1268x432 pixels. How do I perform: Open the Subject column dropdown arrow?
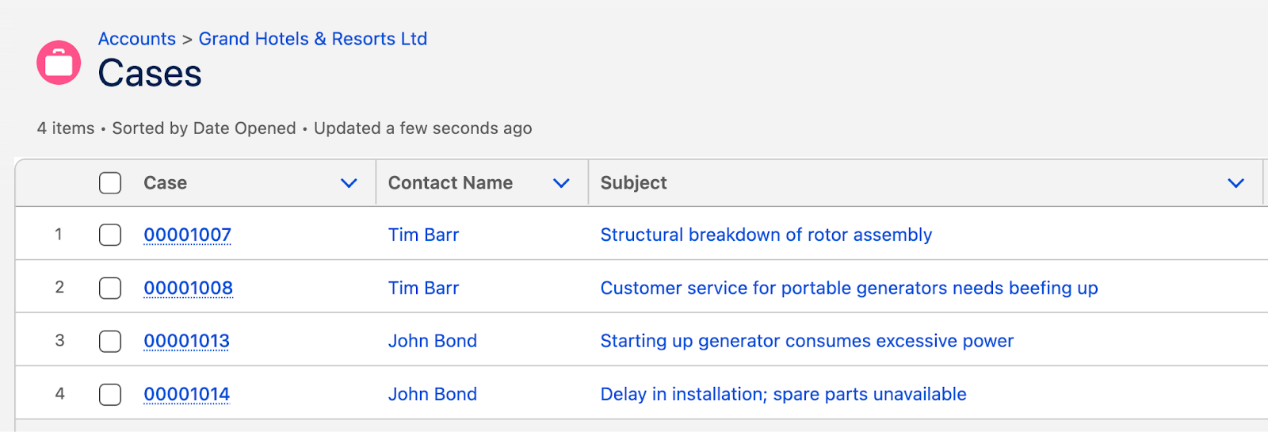tap(1236, 183)
